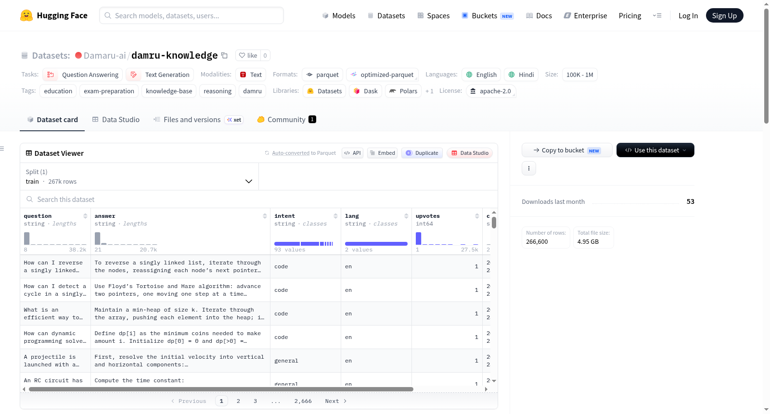Open Spaces in the top navigation
Viewport: 770px width, 414px height.
click(x=433, y=15)
